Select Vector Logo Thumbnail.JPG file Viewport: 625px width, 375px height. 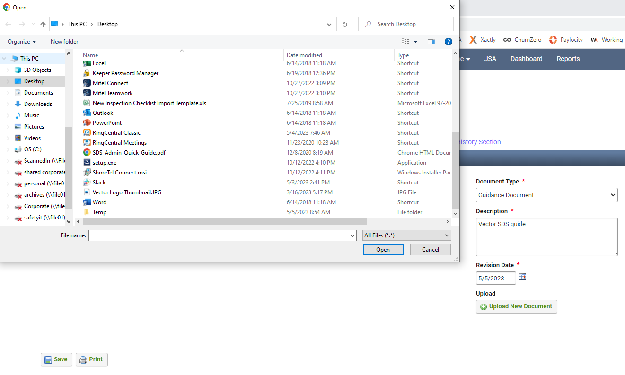pyautogui.click(x=127, y=192)
